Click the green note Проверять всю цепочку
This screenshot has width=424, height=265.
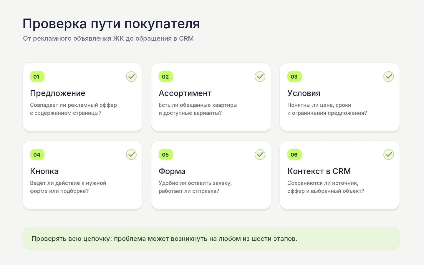211,238
